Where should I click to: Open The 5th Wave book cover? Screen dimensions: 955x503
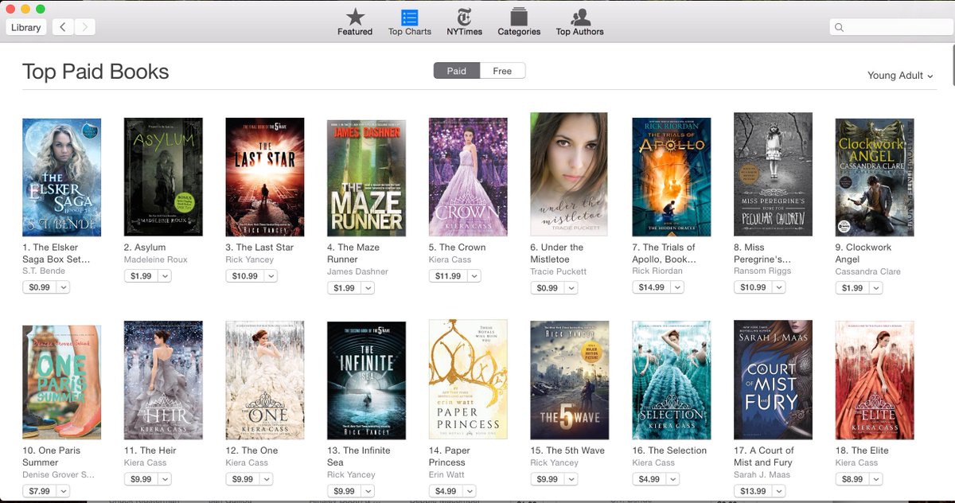point(570,380)
